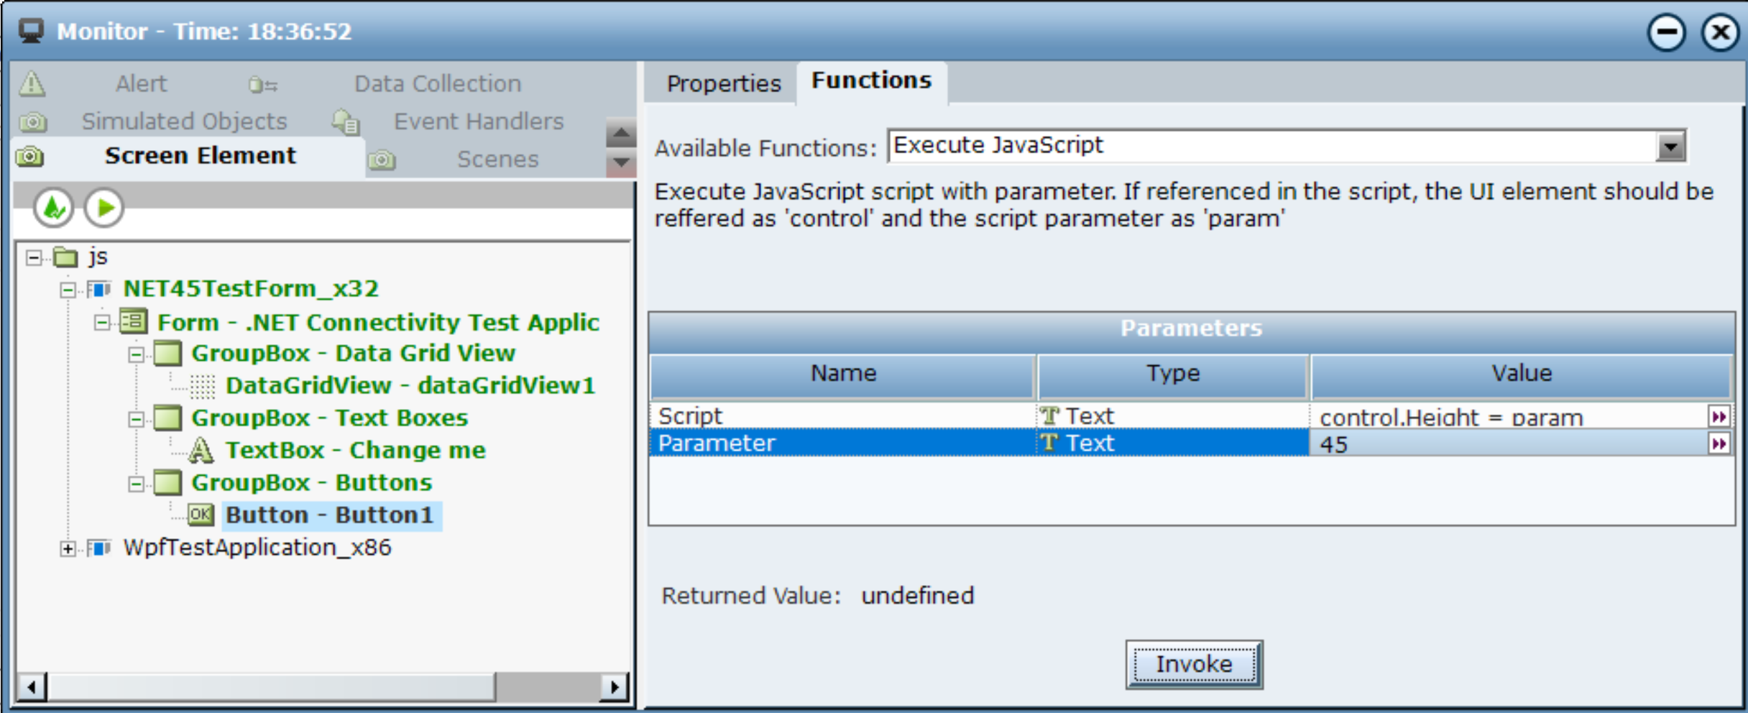The height and width of the screenshot is (713, 1748).
Task: Select Button - Button1 tree item
Action: point(330,515)
